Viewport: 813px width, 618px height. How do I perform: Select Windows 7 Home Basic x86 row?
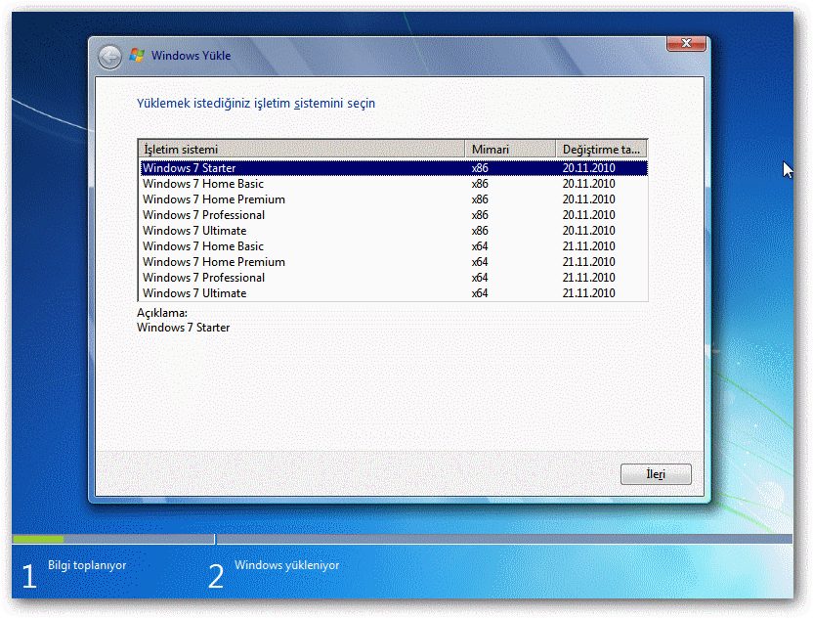tap(394, 184)
